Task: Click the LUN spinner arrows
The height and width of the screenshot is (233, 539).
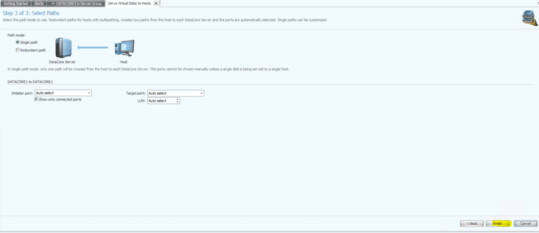Action: click(x=178, y=100)
